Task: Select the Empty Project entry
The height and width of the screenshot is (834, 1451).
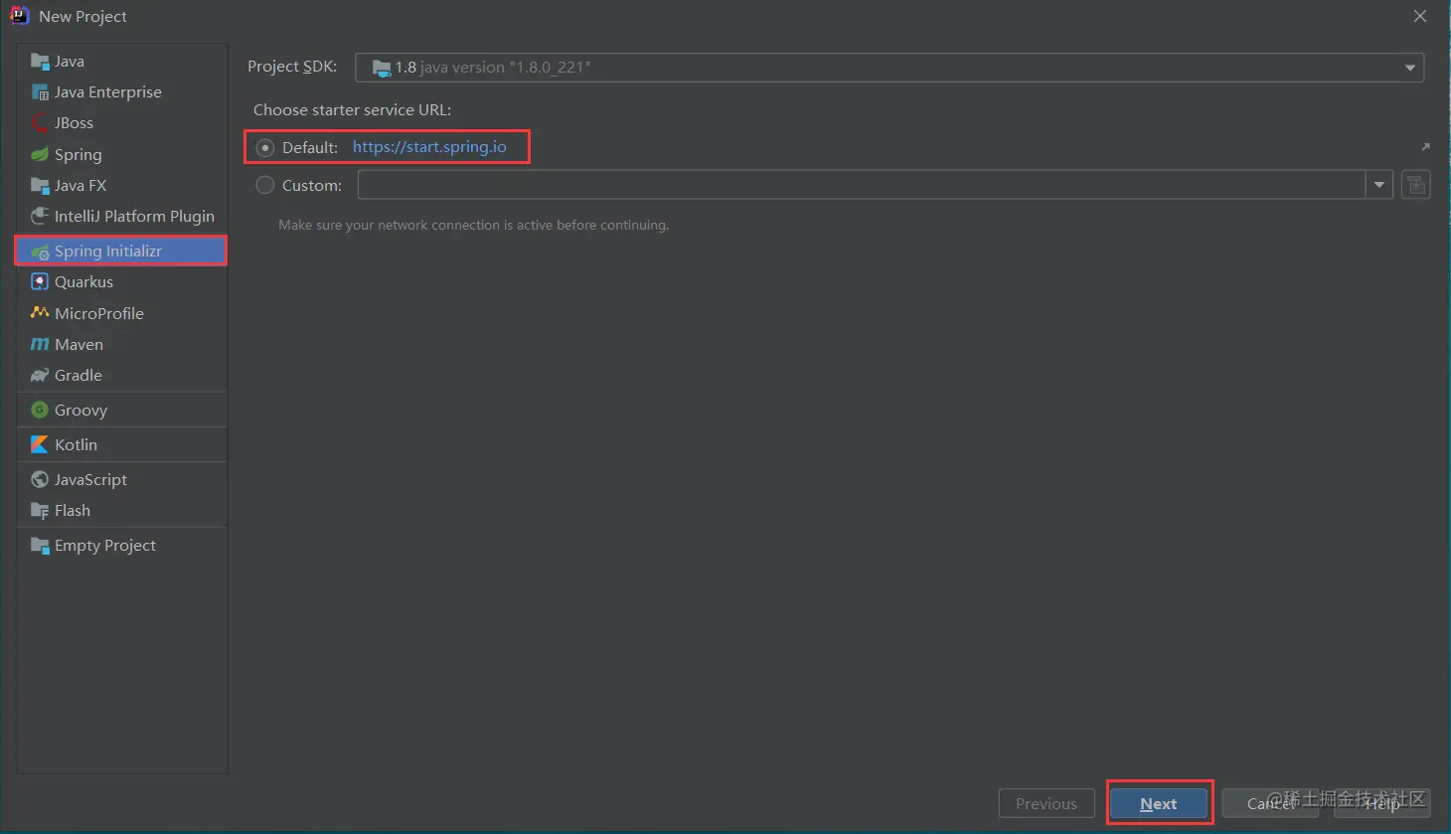Action: 121,546
